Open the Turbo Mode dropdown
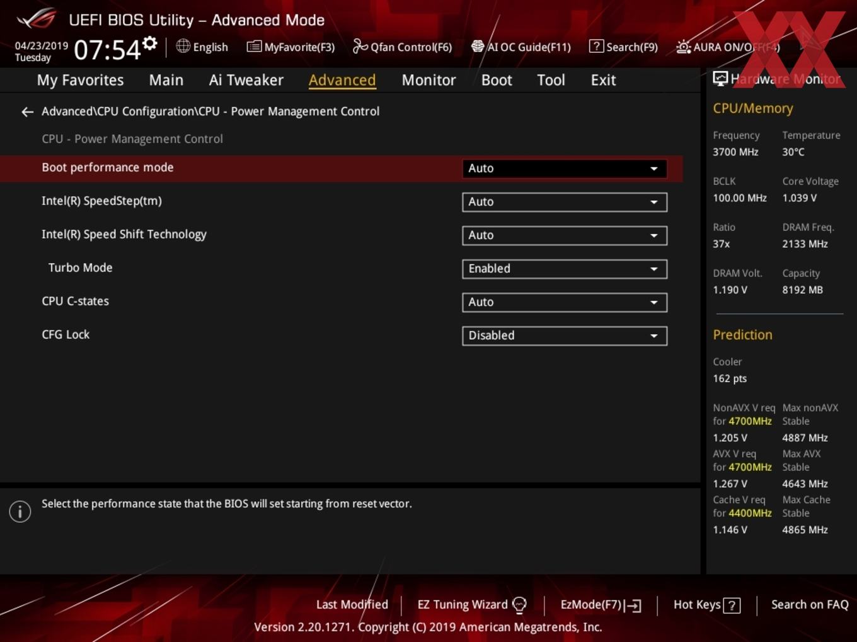The height and width of the screenshot is (642, 857). point(565,269)
